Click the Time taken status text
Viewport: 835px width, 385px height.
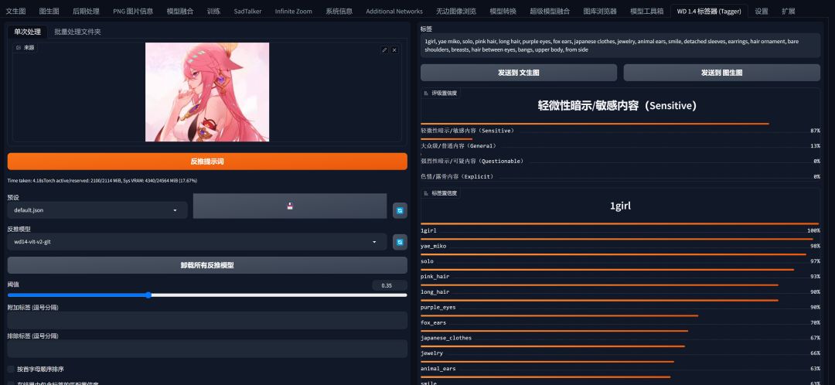click(x=102, y=181)
